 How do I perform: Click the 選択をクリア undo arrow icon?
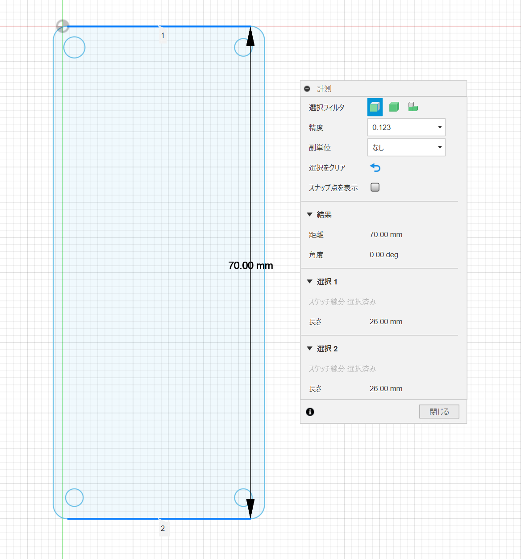375,168
